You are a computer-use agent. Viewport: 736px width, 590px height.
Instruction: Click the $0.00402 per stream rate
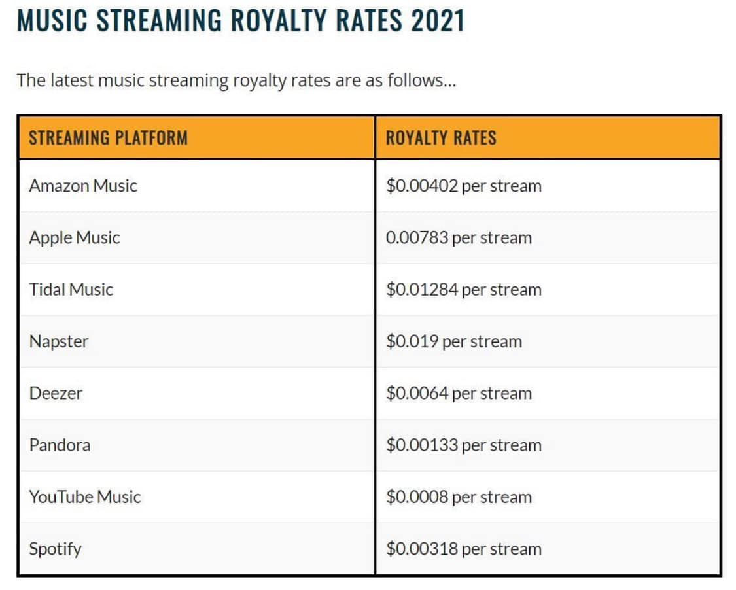[x=464, y=186]
